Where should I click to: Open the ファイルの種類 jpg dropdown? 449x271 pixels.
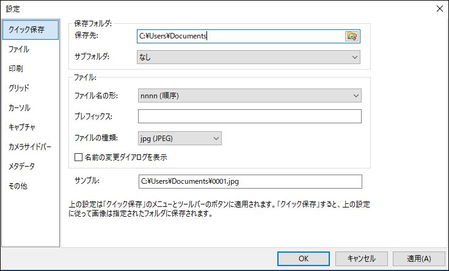[x=180, y=139]
